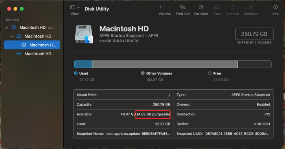Click the highlighted row's drive icon
Screen dimensions: 285x149
(24, 45)
